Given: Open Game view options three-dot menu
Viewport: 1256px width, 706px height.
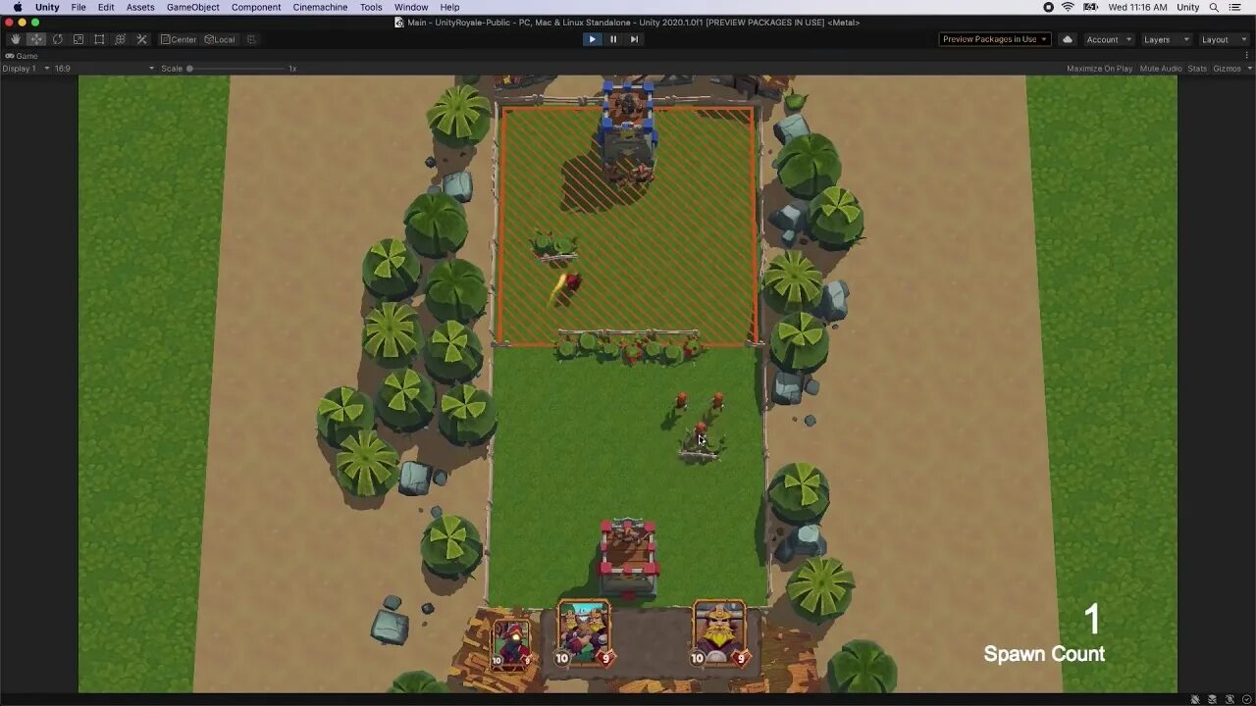Looking at the screenshot, I should tap(1247, 56).
